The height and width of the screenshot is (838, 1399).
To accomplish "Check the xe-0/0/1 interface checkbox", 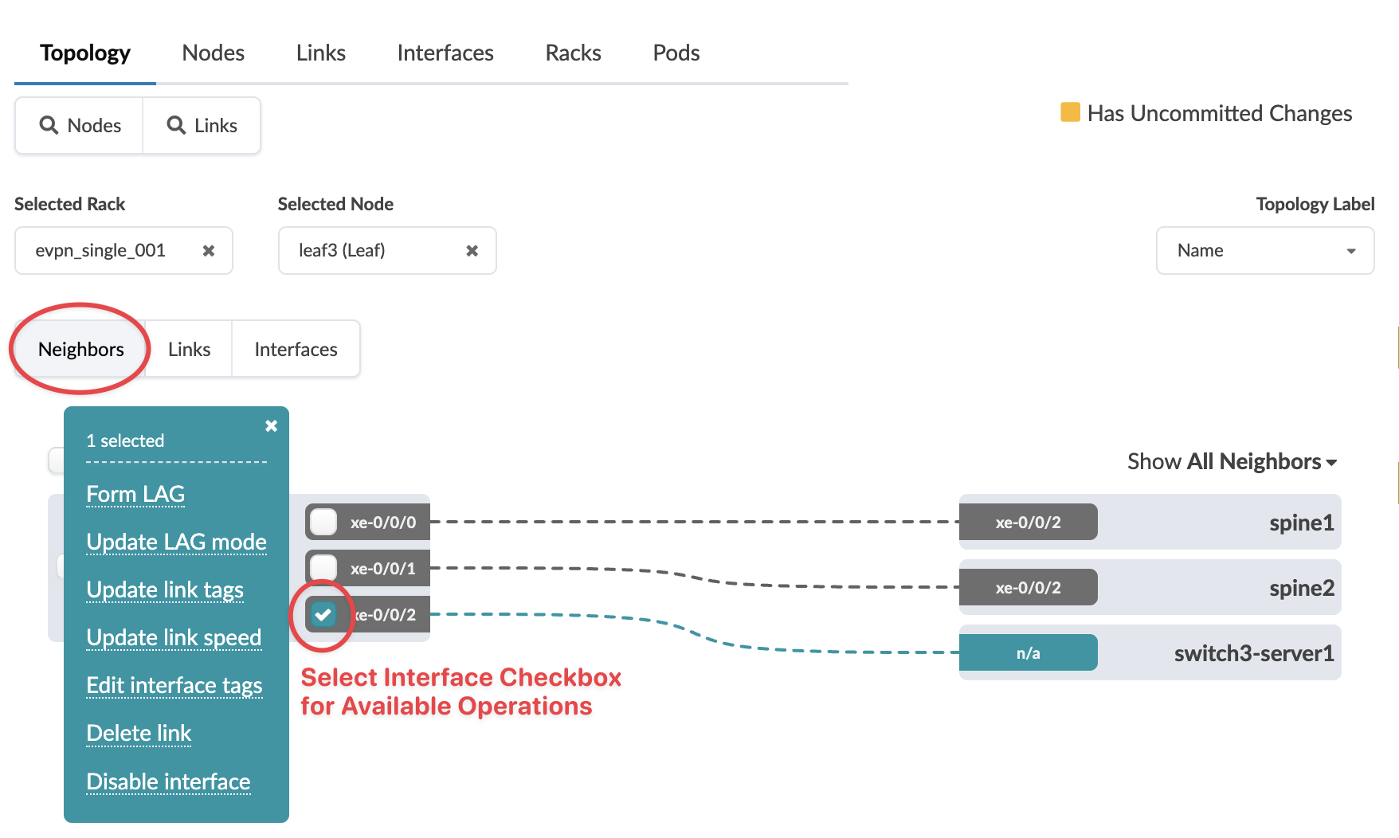I will [323, 568].
